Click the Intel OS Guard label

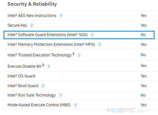(x=21, y=76)
